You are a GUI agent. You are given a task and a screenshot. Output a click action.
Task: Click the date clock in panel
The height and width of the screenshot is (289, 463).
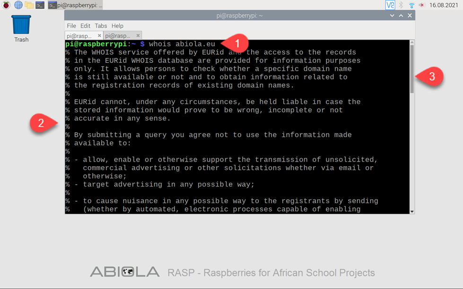point(444,5)
